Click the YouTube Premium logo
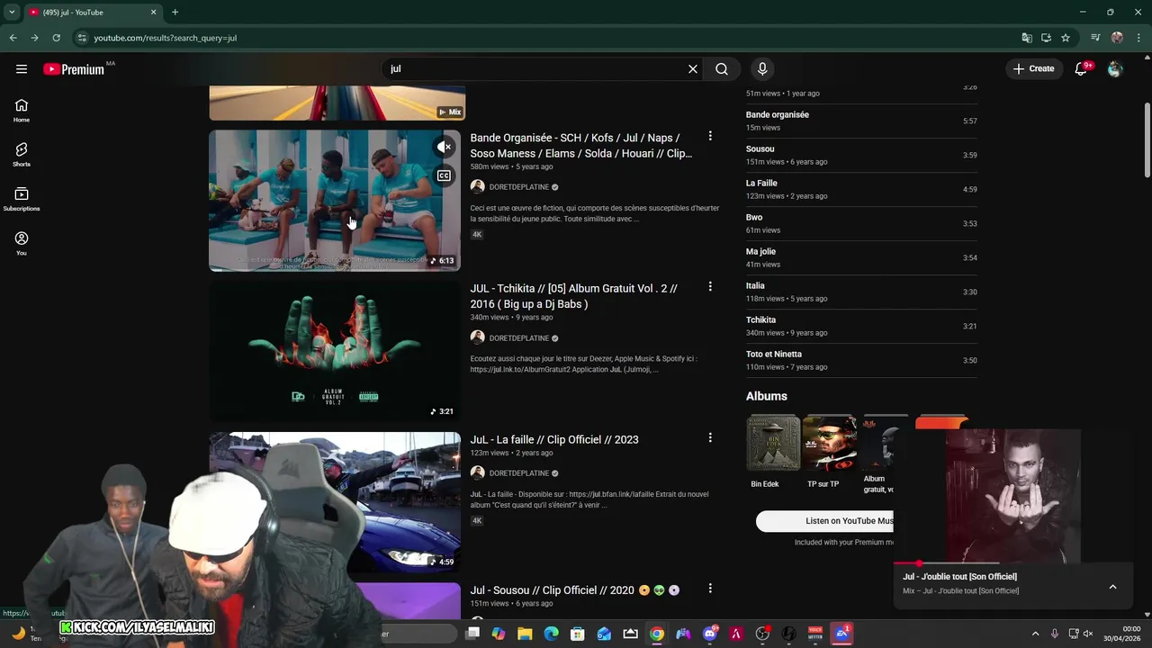Screen dimensions: 1152x648 (74, 69)
